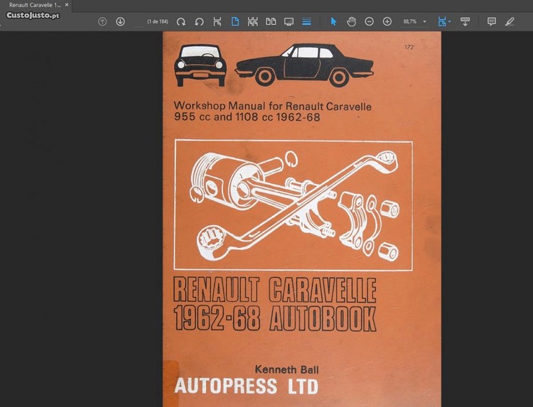Open the comment note tool
This screenshot has height=407, width=533.
[491, 21]
